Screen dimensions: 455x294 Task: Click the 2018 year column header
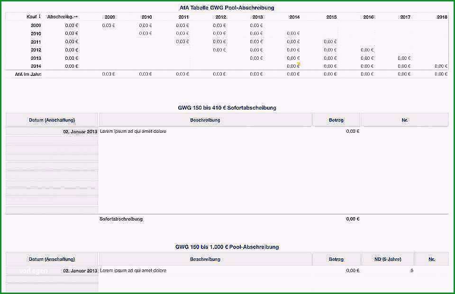tap(442, 17)
